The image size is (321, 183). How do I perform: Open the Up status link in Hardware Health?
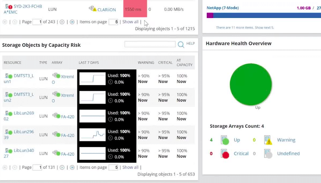[237, 140]
